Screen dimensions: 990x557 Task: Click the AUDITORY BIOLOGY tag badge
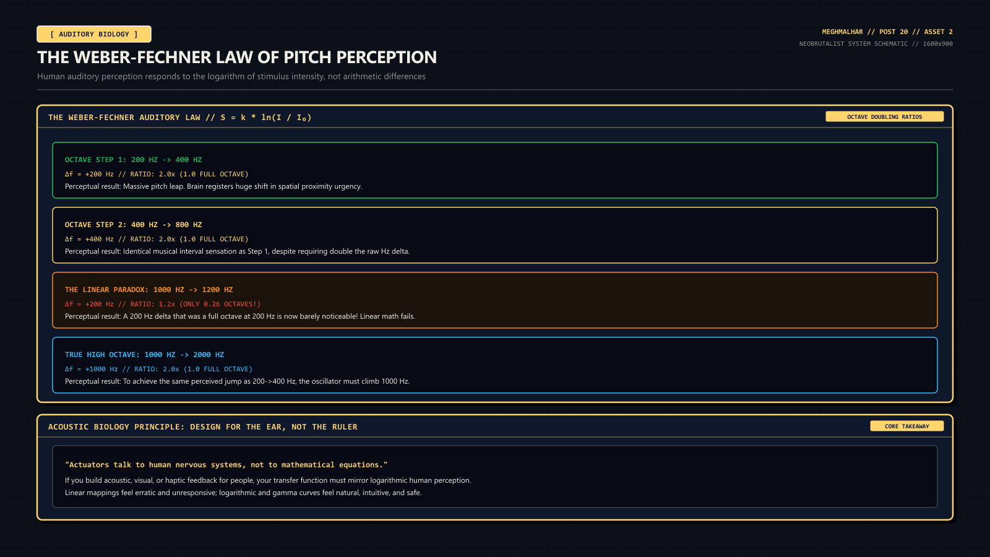click(94, 34)
